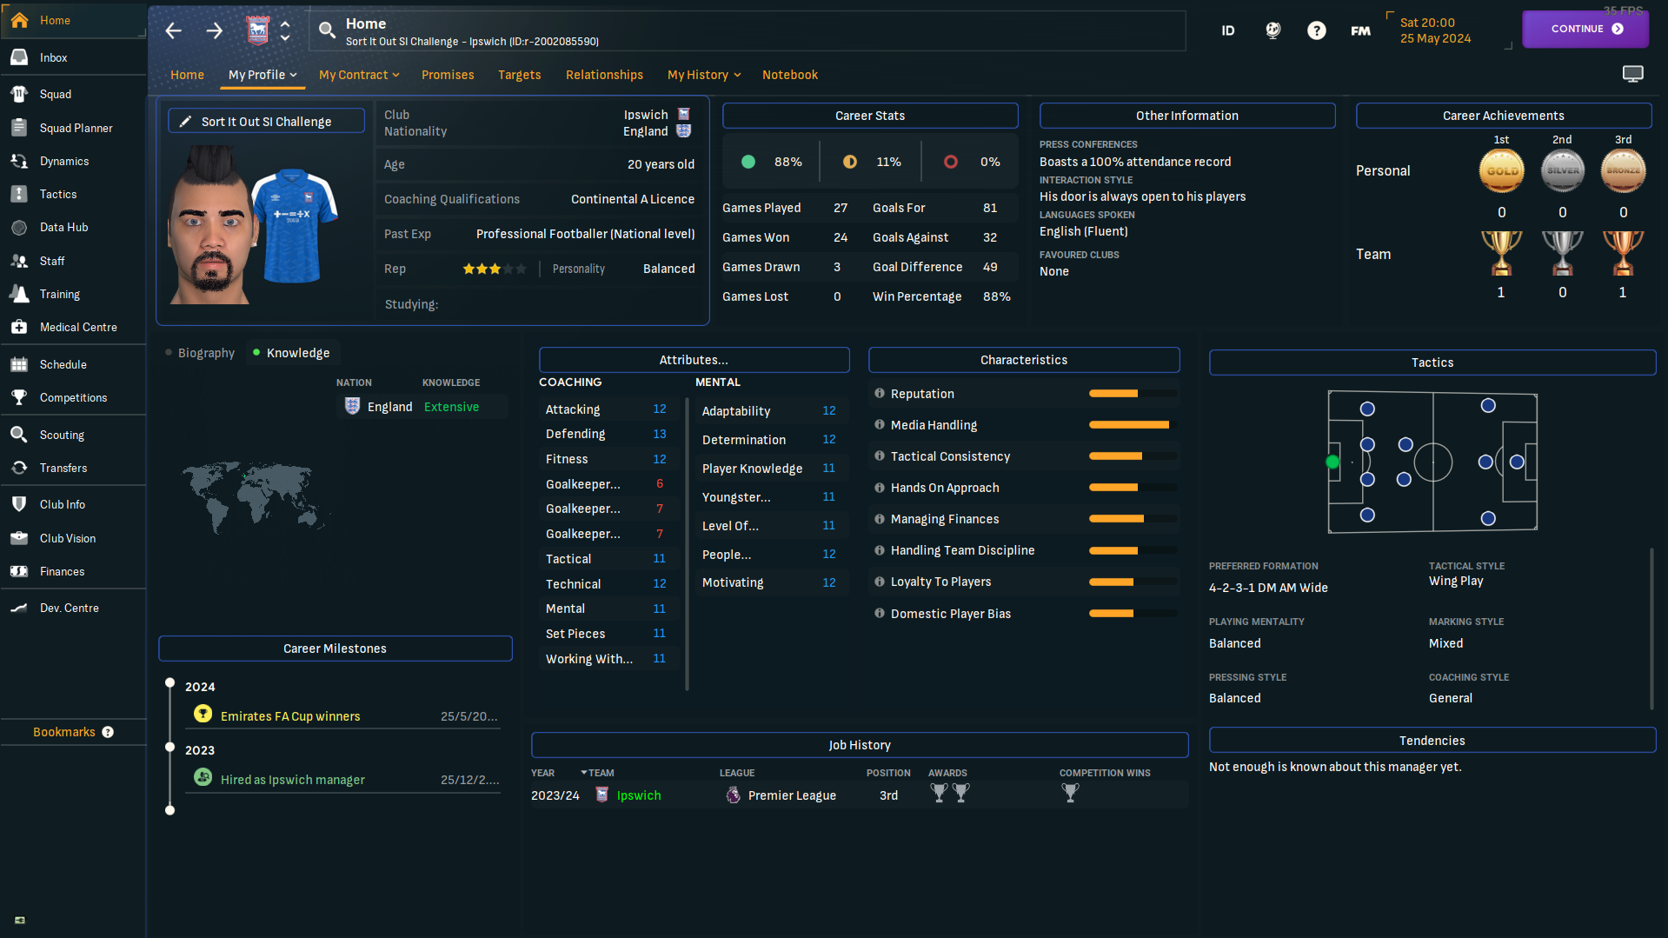The image size is (1668, 938).
Task: Open the Relationships tab
Action: click(x=604, y=75)
